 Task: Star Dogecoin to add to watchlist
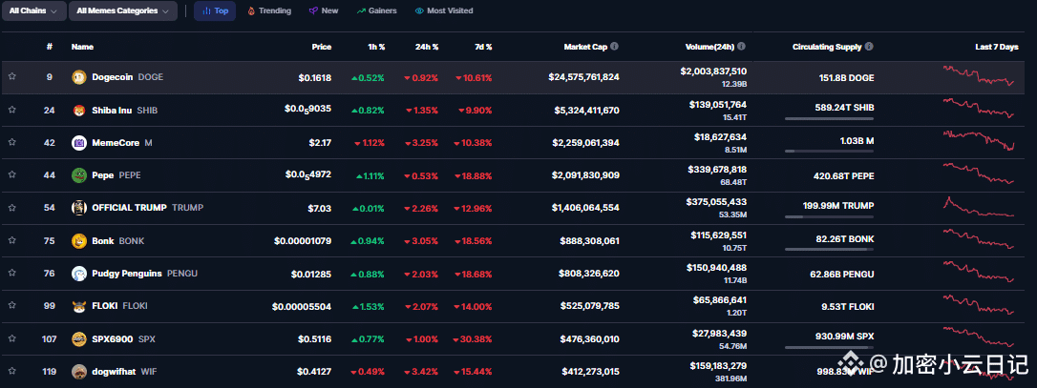click(12, 77)
